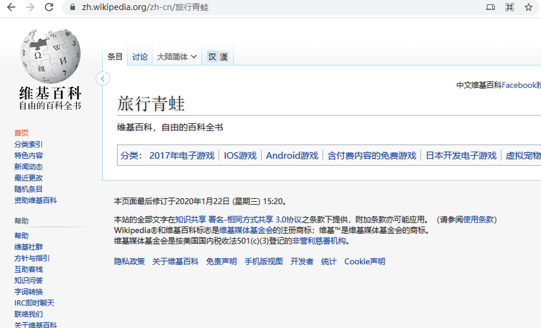This screenshot has height=328, width=541.
Task: Click the 分类 label link
Action: tap(129, 156)
